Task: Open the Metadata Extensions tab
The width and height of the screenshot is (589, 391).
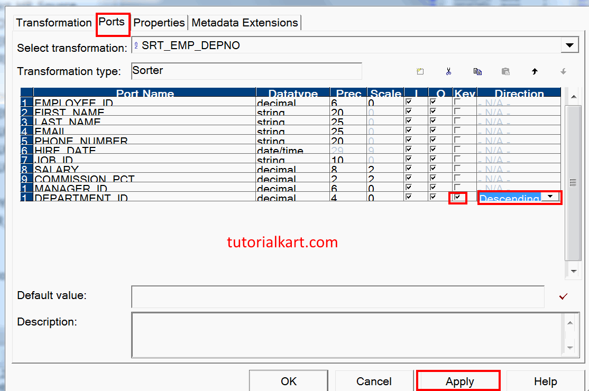Action: coord(244,23)
